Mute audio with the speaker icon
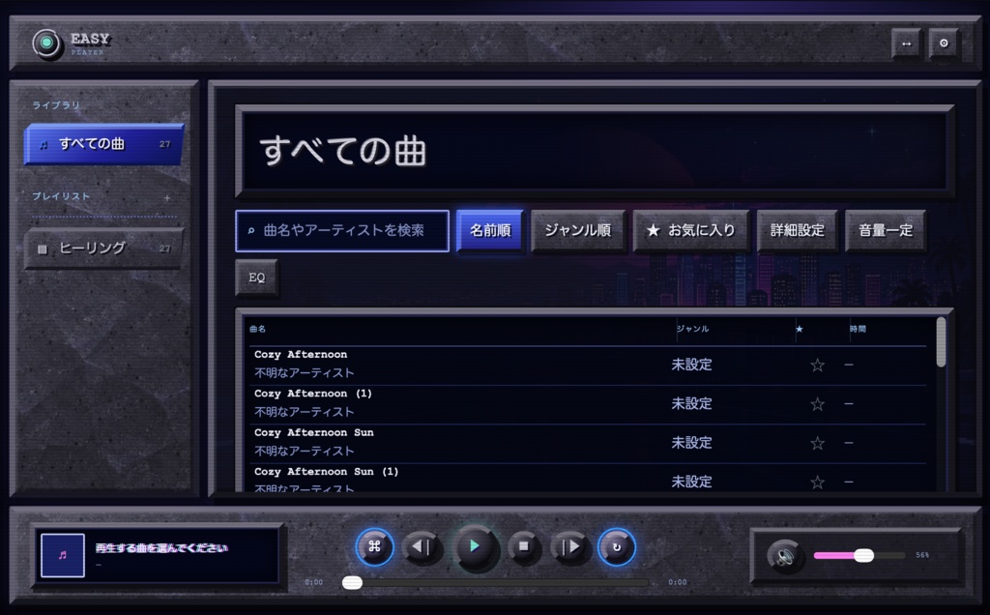990x615 pixels. click(x=784, y=556)
